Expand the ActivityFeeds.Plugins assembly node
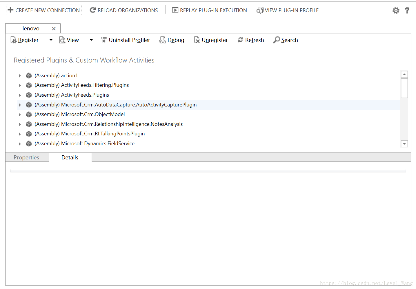 point(20,95)
